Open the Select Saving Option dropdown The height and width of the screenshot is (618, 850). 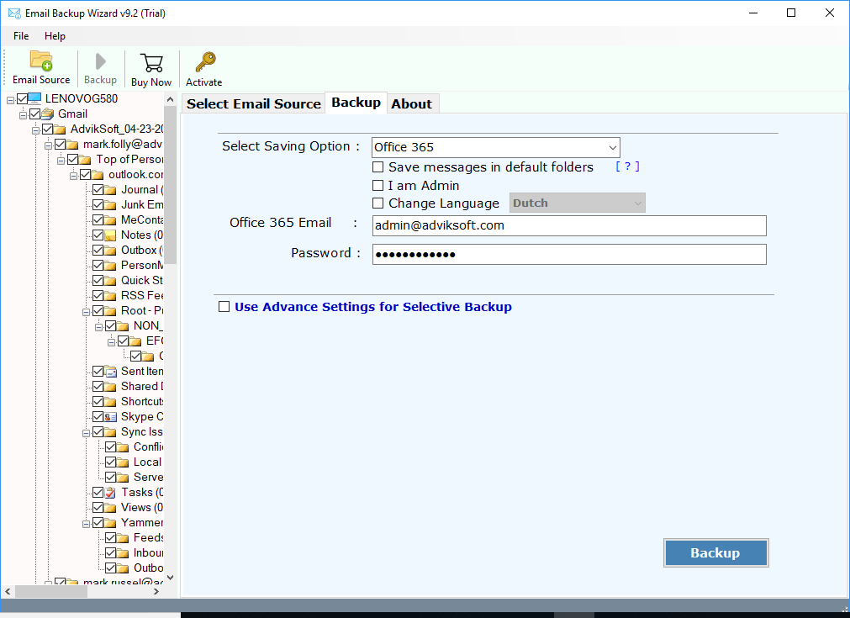click(x=495, y=147)
